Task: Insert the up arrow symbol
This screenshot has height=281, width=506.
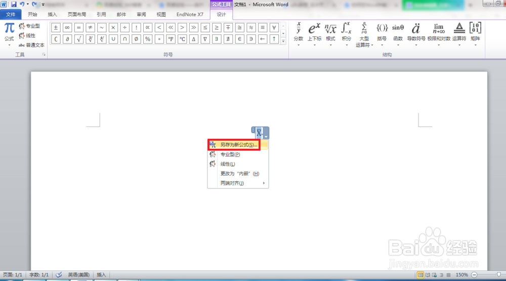Action: click(x=274, y=39)
